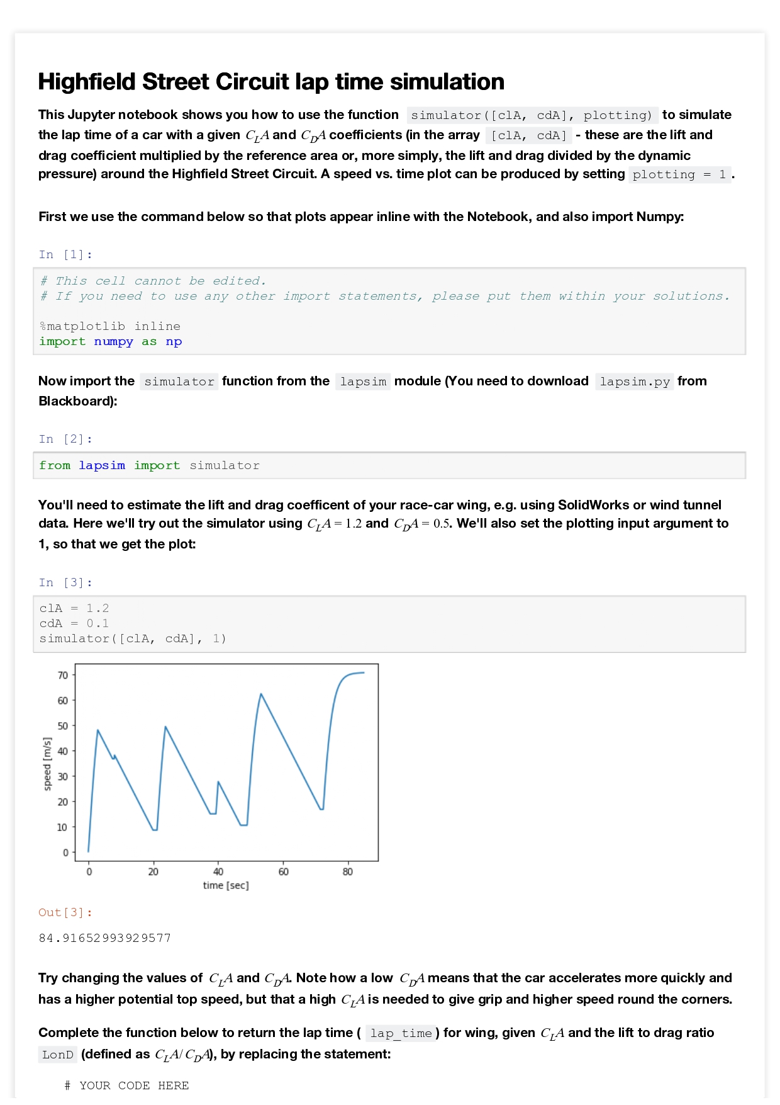Click the 'time [sec]' x-axis label
Viewport: 780px width, 1105px height.
tap(226, 885)
